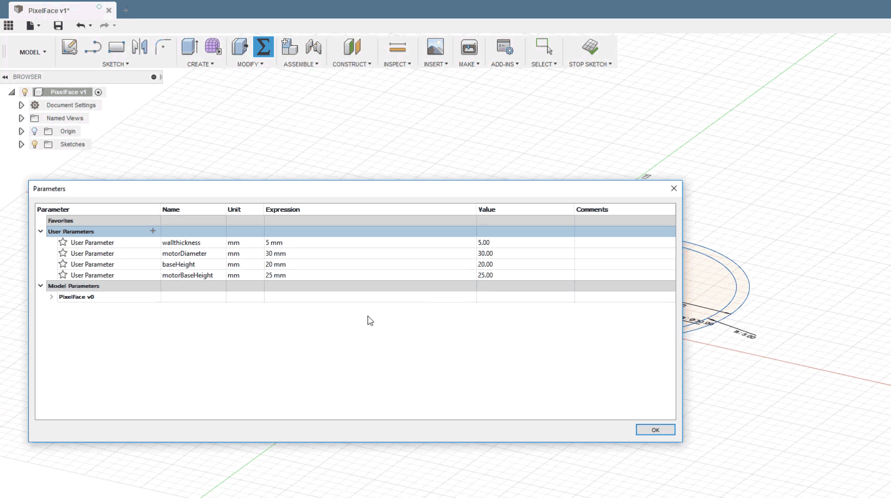Collapse the Browser panel with arrows
The image size is (891, 498).
pyautogui.click(x=5, y=77)
